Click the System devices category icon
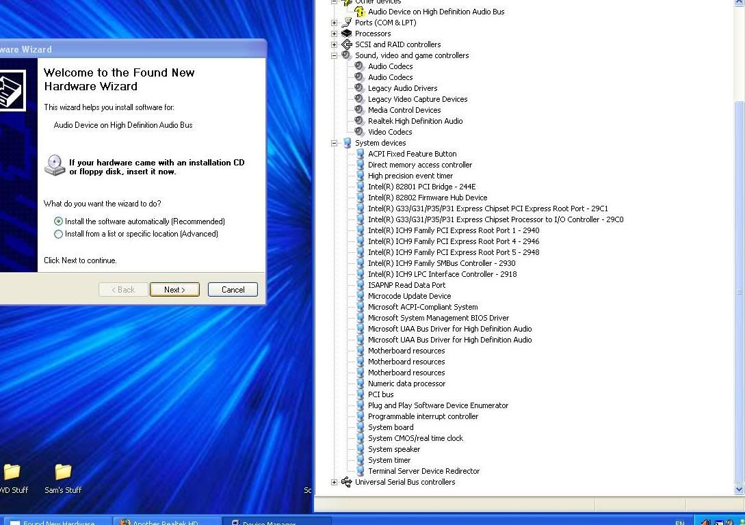Screen dimensions: 745x525 pos(347,143)
